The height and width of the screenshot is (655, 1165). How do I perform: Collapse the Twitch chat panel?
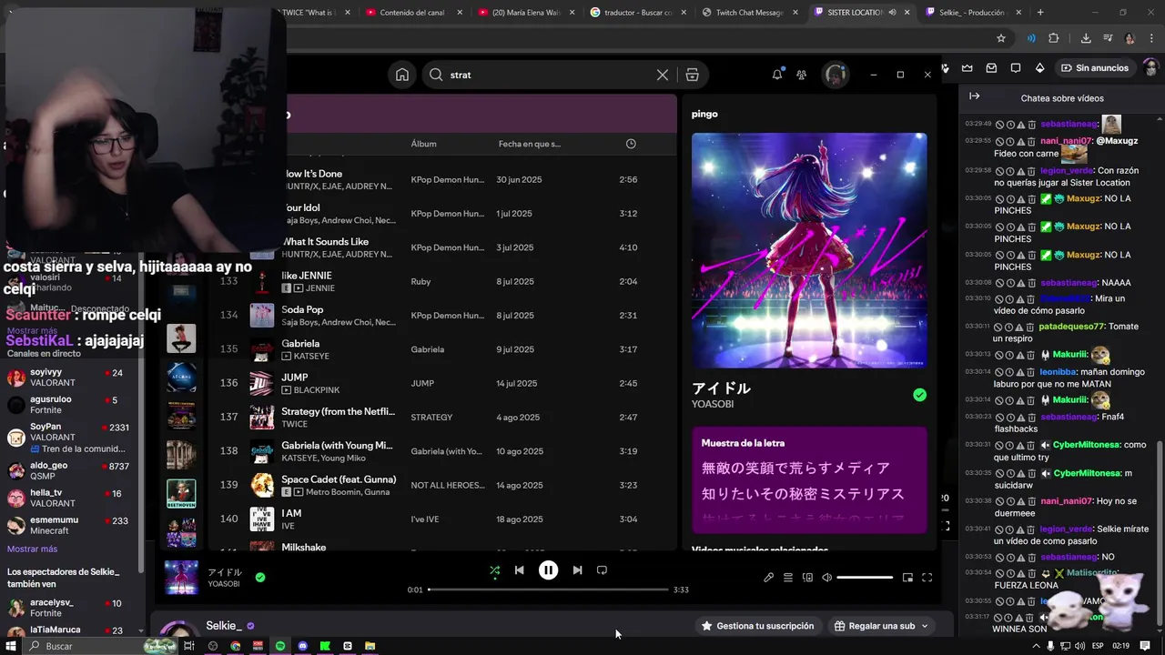pos(974,96)
